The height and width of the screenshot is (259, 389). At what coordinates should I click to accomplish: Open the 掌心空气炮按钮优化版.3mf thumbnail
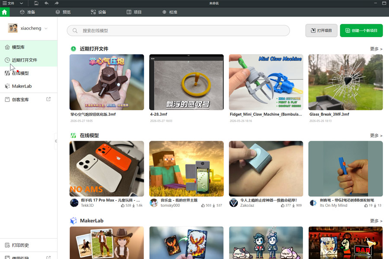[x=107, y=82]
